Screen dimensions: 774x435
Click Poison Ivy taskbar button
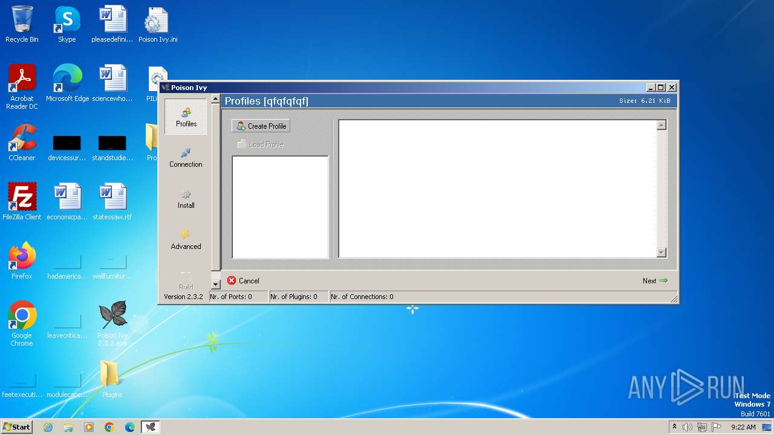[x=151, y=427]
